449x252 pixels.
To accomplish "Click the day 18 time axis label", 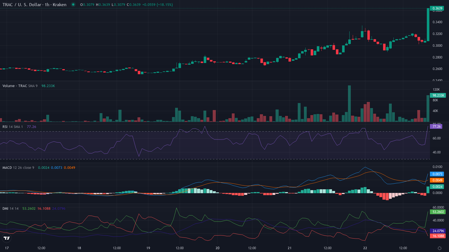I will pyautogui.click(x=79, y=248).
